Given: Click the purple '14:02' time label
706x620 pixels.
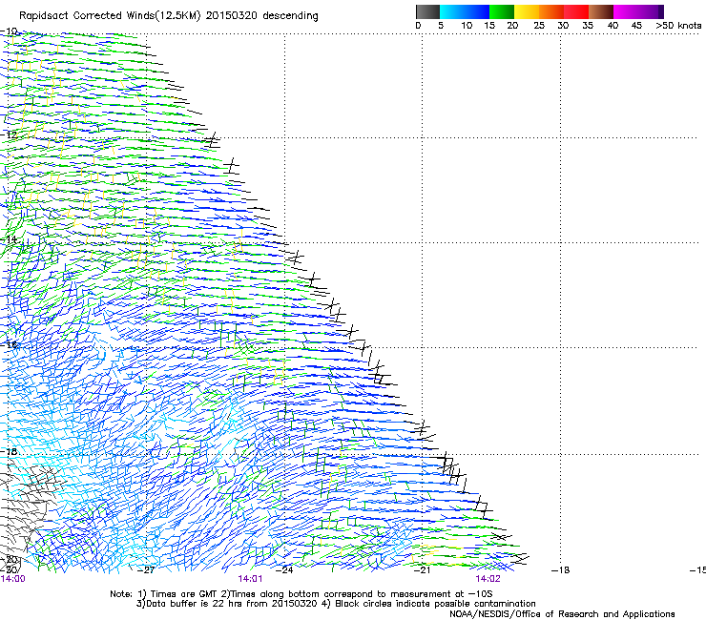Looking at the screenshot, I should click(x=488, y=579).
